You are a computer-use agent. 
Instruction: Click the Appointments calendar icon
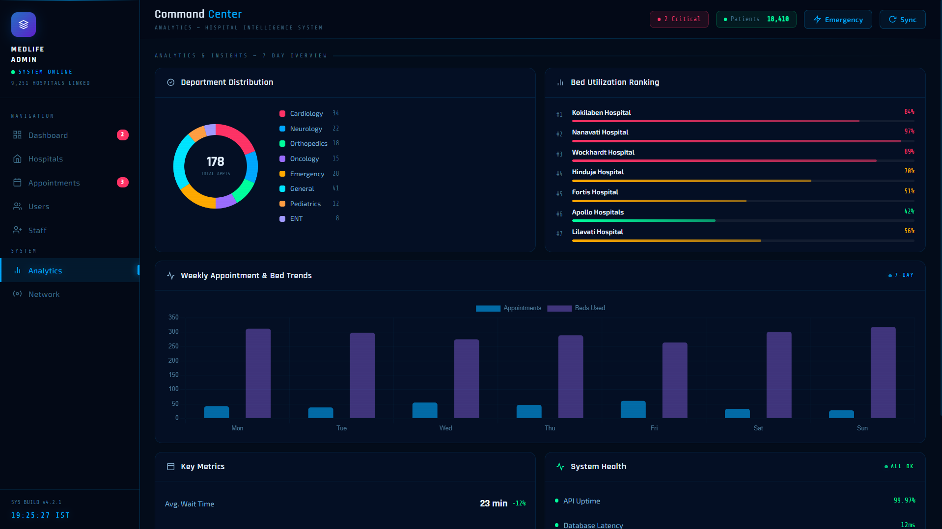(17, 183)
